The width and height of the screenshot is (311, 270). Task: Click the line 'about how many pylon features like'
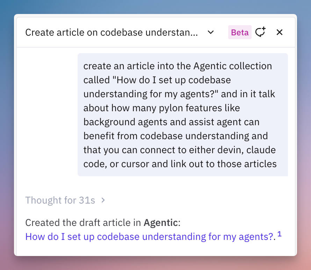click(x=162, y=108)
